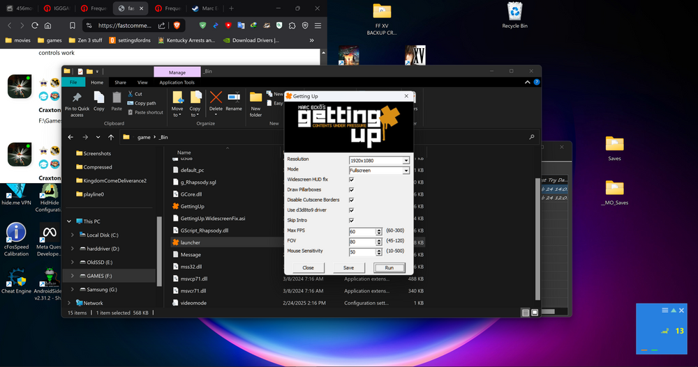Viewport: 698px width, 367px height.
Task: Click the browser bookmark icon
Action: coord(72,26)
